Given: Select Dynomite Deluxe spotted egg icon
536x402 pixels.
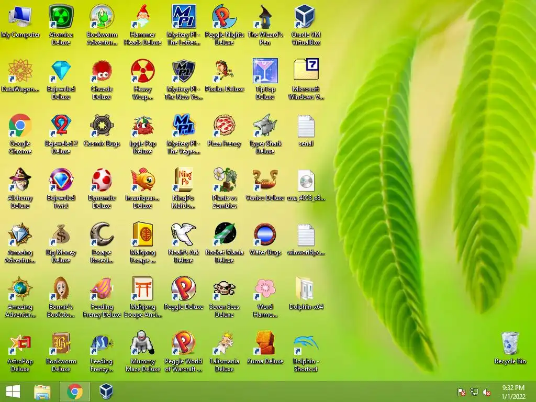Looking at the screenshot, I should [102, 180].
